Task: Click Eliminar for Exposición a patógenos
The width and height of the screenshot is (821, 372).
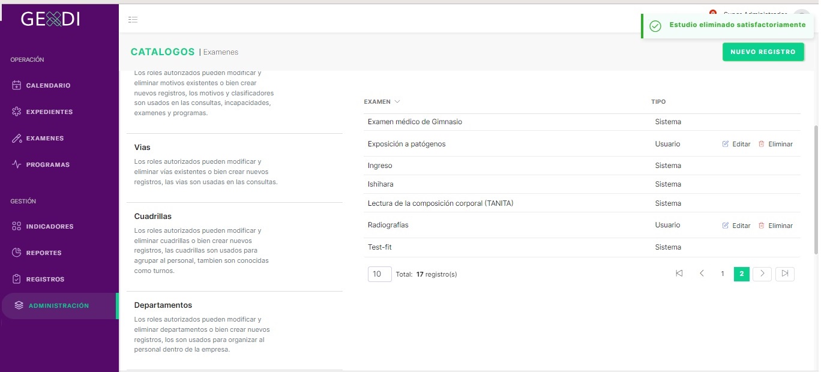Action: (775, 144)
